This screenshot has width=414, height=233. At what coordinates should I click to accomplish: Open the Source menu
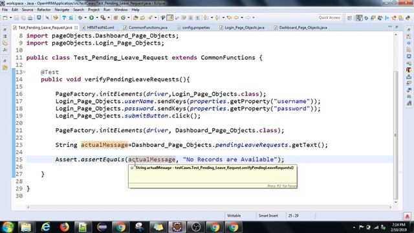coord(27,10)
